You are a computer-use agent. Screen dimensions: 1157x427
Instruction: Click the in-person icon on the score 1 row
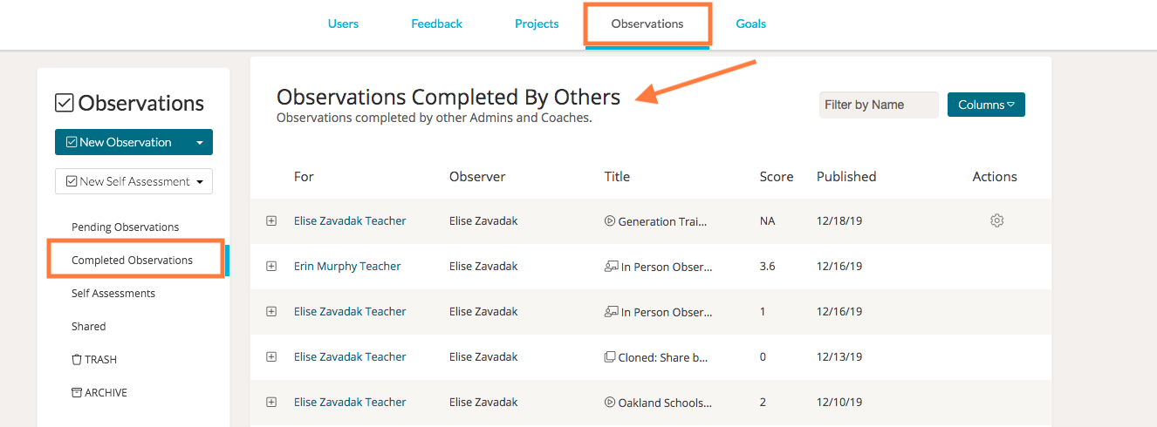tap(611, 312)
